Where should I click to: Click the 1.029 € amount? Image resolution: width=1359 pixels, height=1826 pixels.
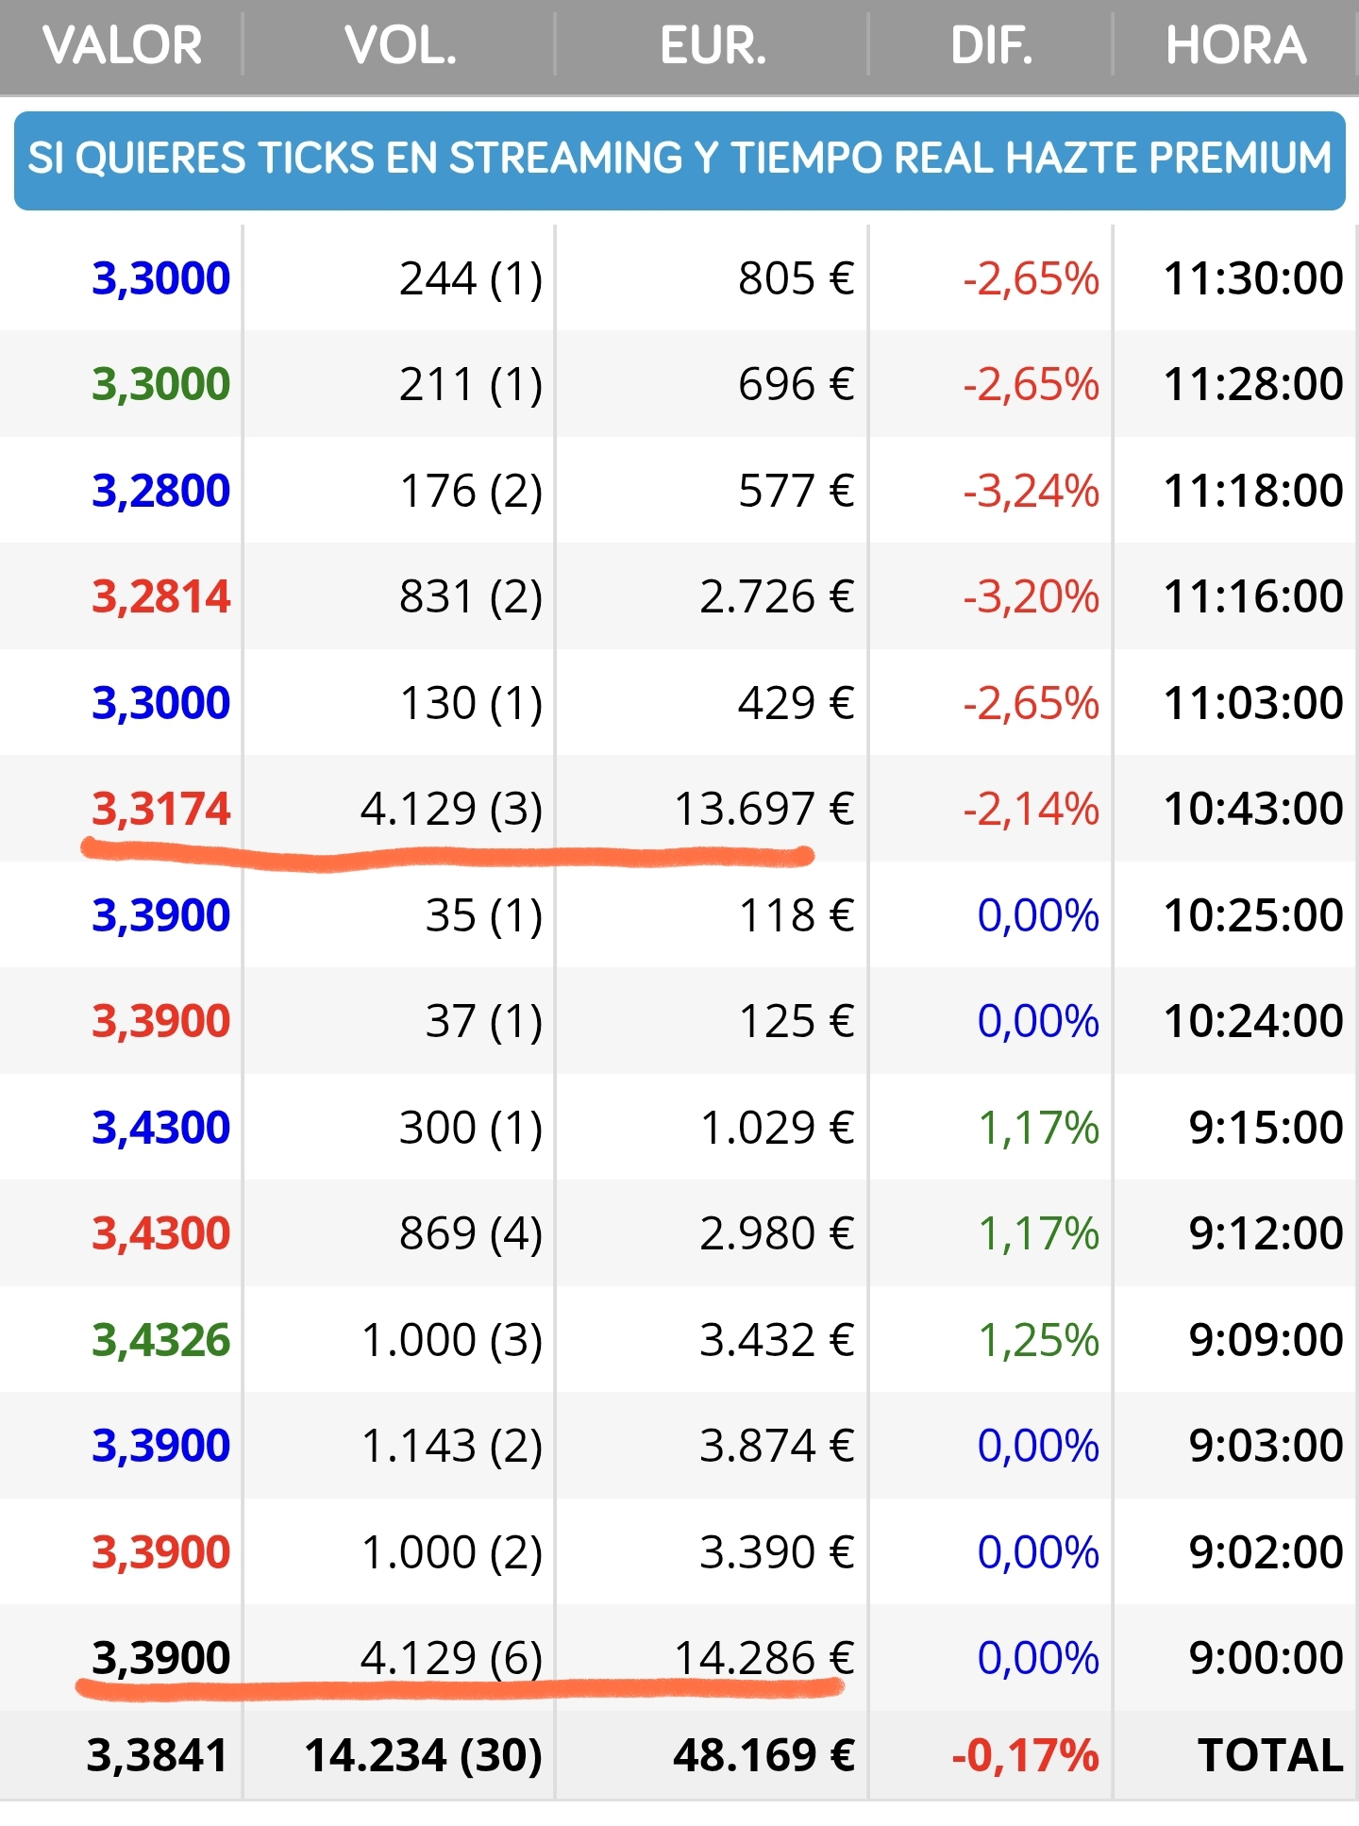(x=777, y=1128)
